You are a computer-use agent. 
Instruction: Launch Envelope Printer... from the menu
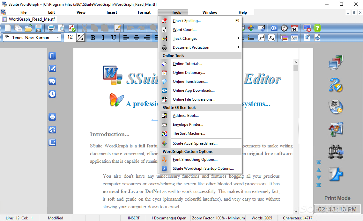tap(200, 125)
